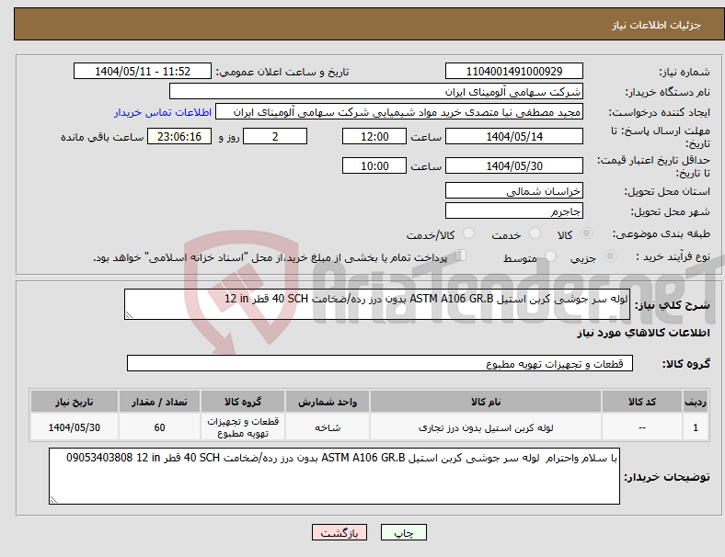Click the price validity date 1404/05/30 field

click(x=513, y=165)
